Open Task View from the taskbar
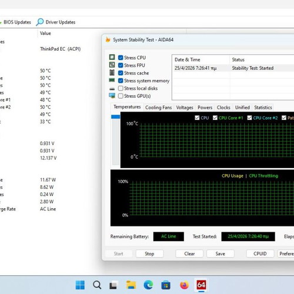 click(113, 285)
